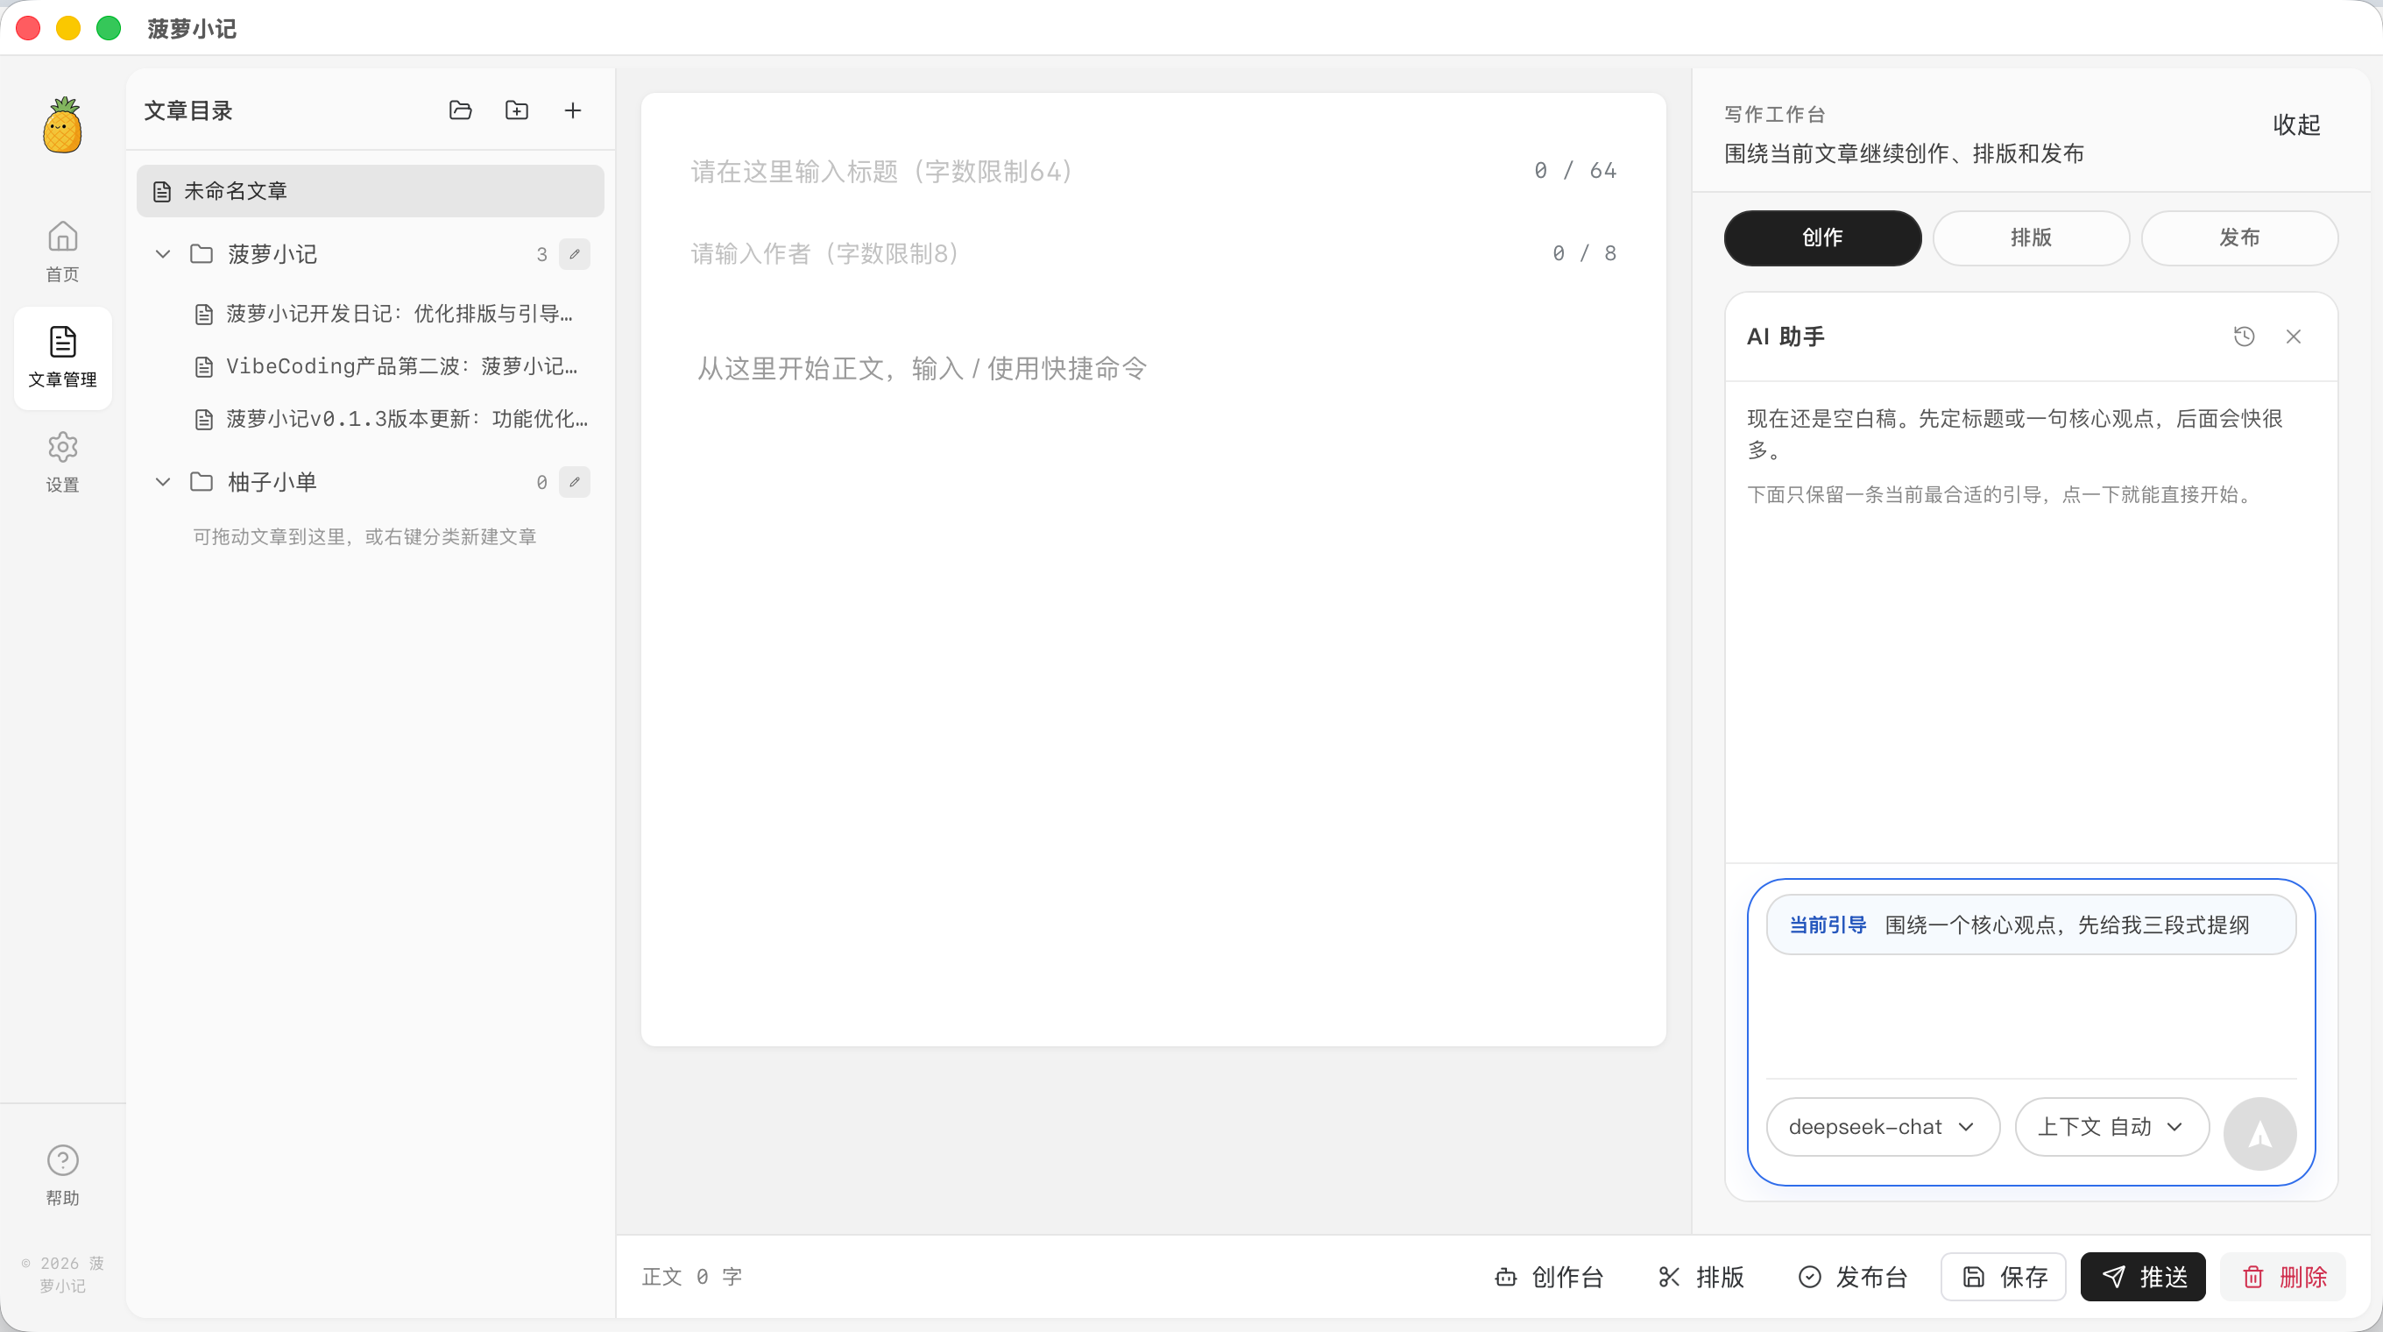Screen dimensions: 2383x1332
Task: Click the new-folder icon next to 文章目录
Action: pos(516,110)
